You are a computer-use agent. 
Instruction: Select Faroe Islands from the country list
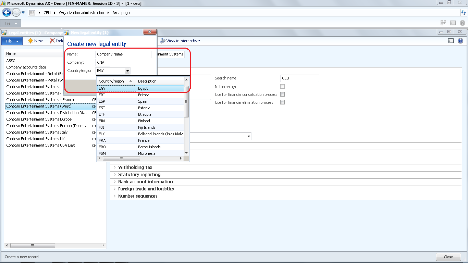140,147
